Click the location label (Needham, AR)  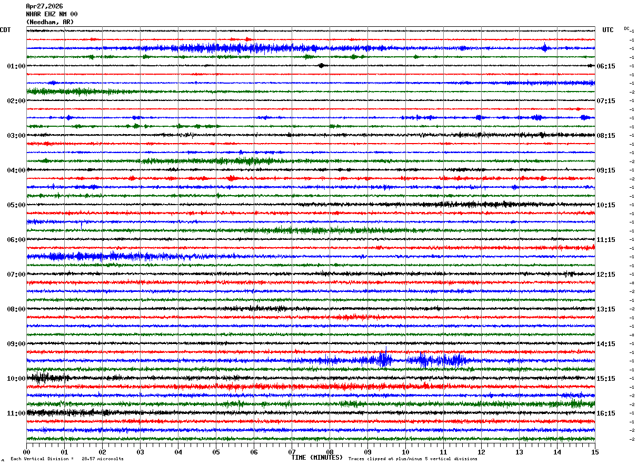pos(50,22)
